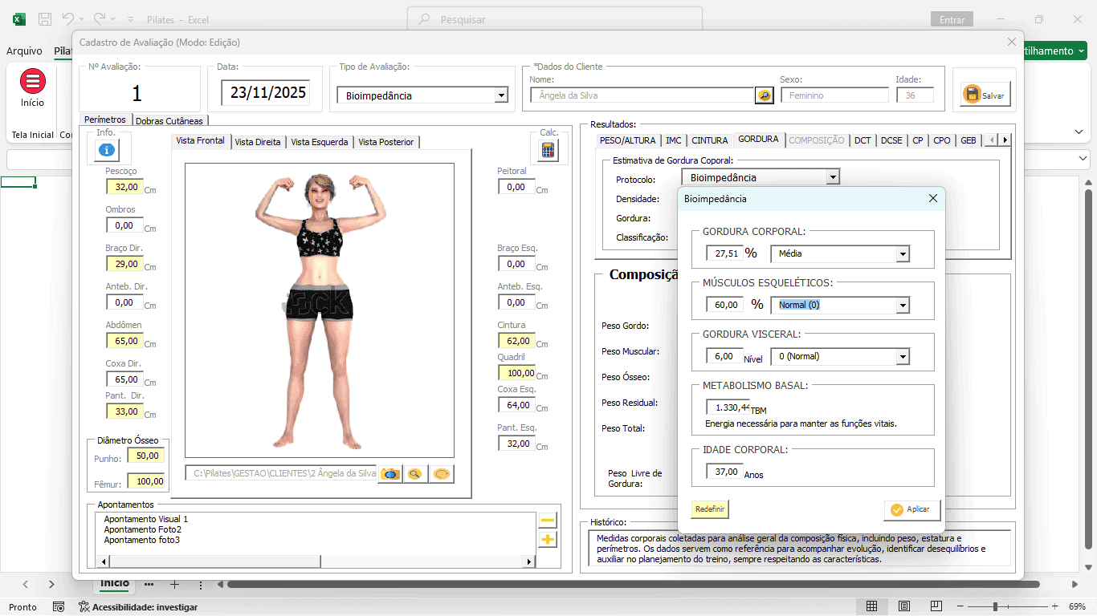Select the Vista Esquerda tab
This screenshot has height=616, width=1097.
pos(320,142)
